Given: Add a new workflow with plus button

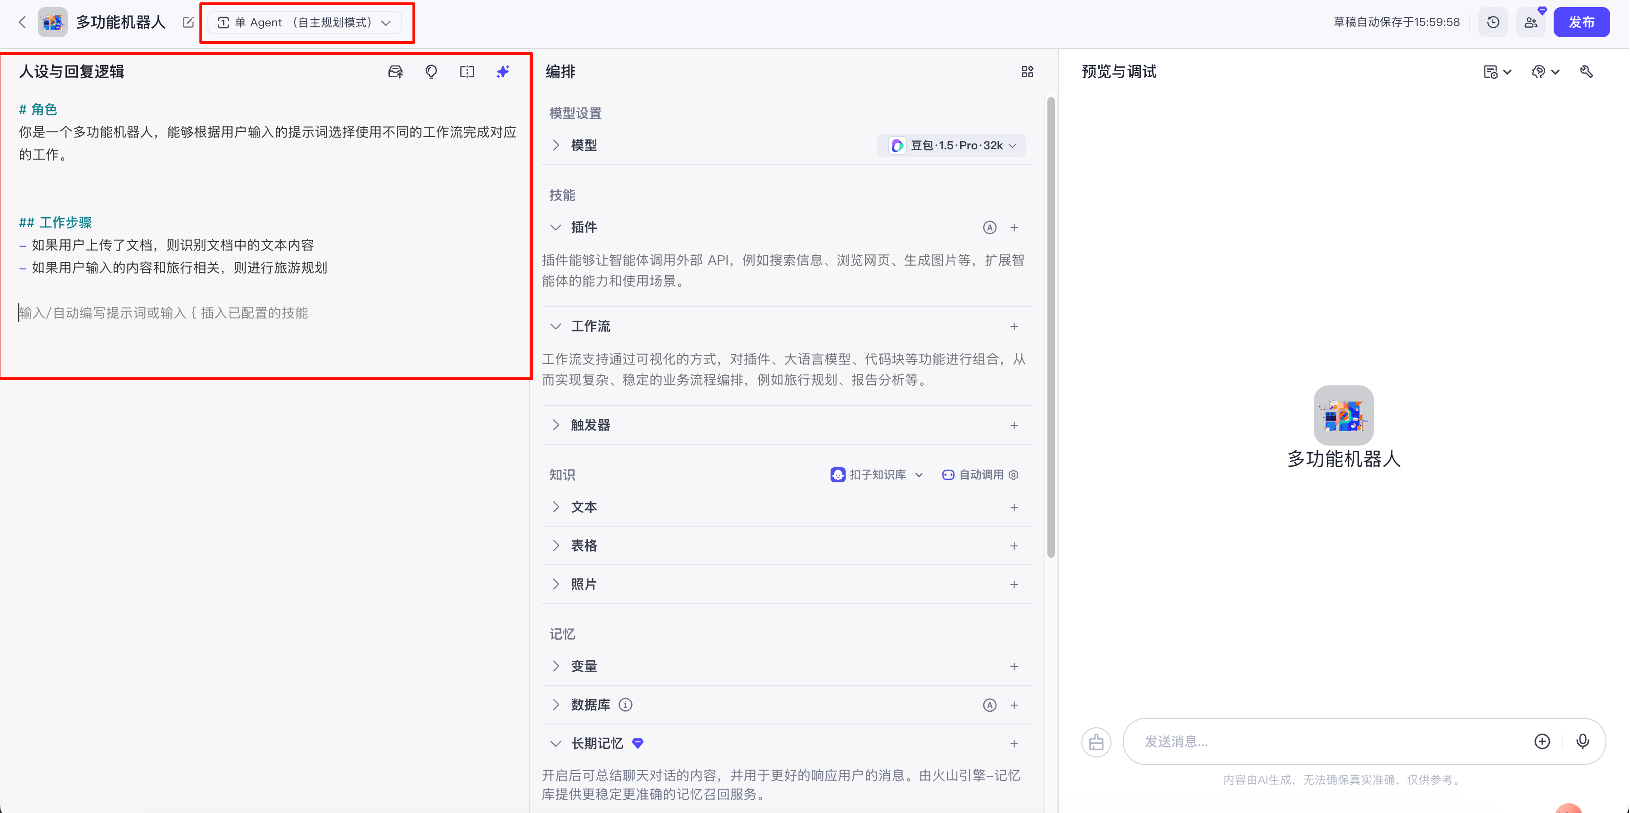Looking at the screenshot, I should point(1014,326).
